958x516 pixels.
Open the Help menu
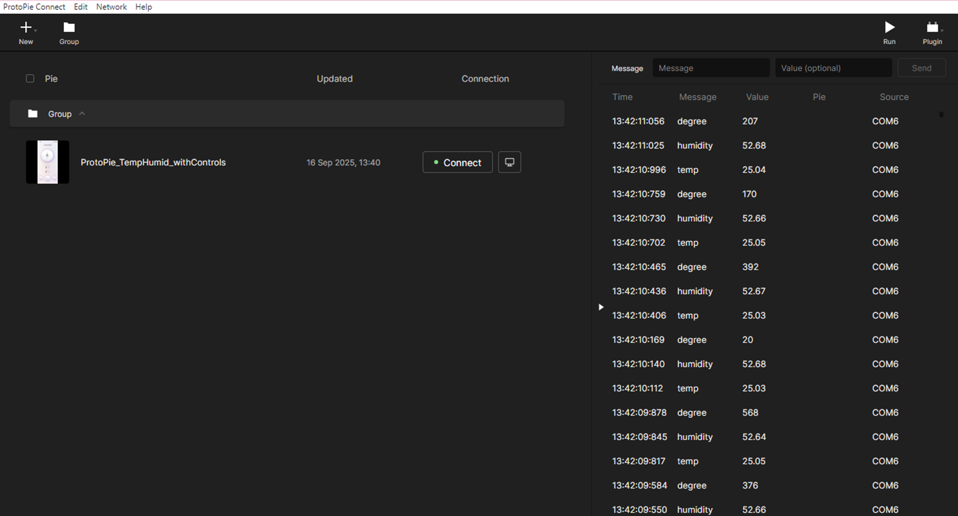[143, 7]
